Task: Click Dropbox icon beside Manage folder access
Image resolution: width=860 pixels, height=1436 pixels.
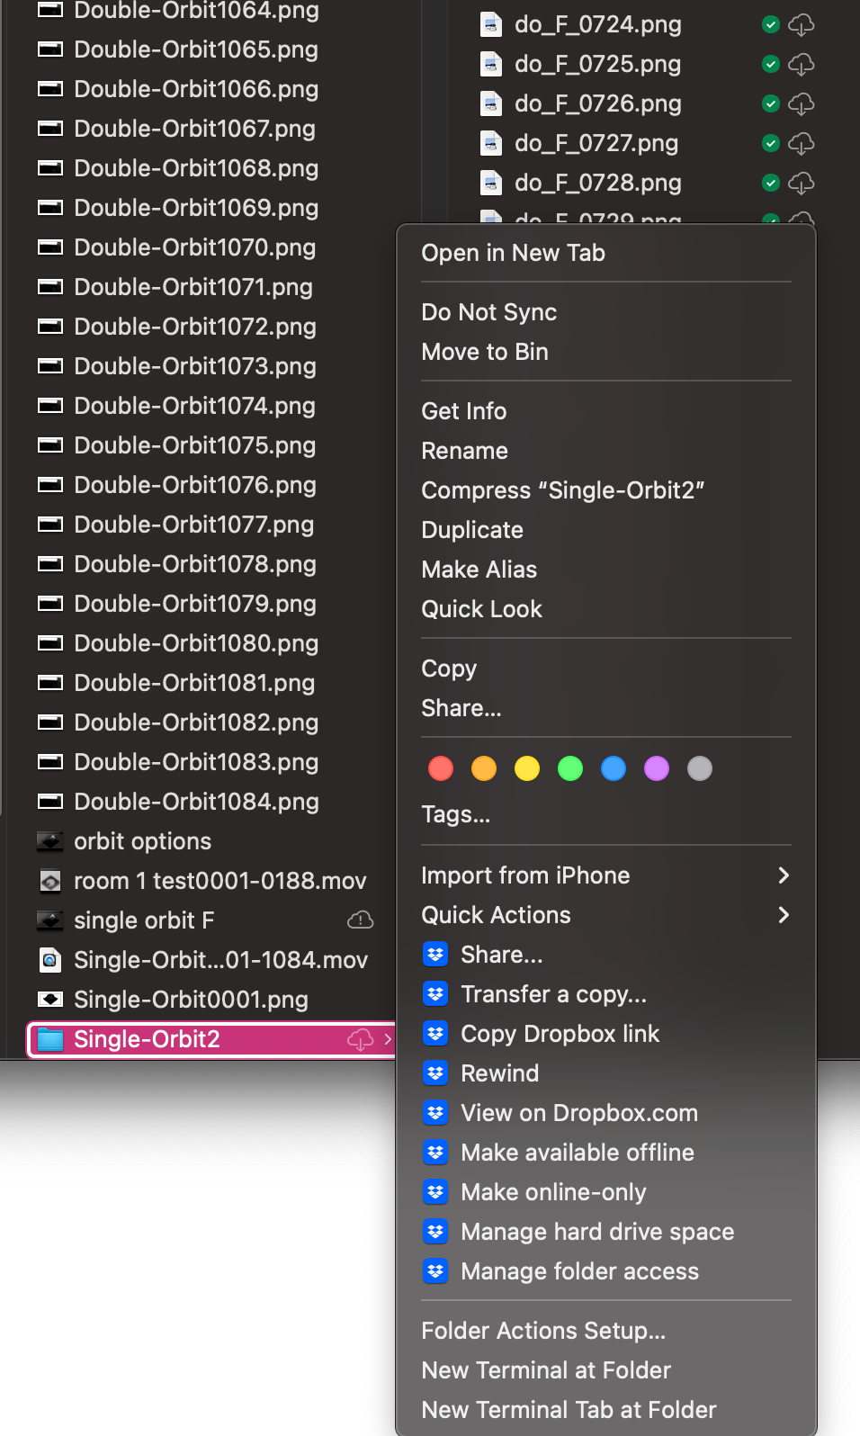Action: click(x=435, y=1270)
